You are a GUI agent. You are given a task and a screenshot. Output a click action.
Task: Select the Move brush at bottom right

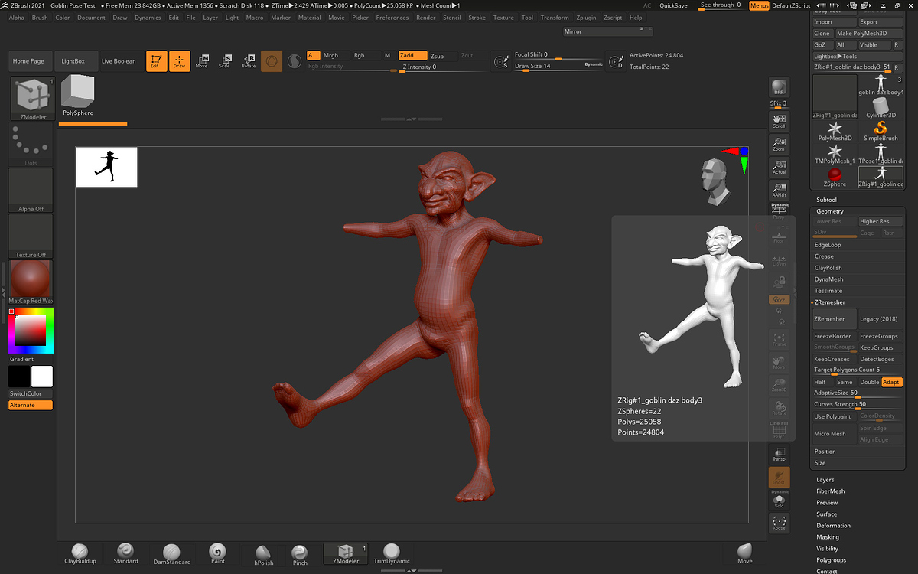[744, 554]
